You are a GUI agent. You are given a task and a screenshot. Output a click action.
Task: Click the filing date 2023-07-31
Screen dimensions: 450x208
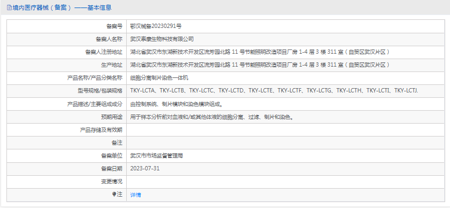pos(144,169)
